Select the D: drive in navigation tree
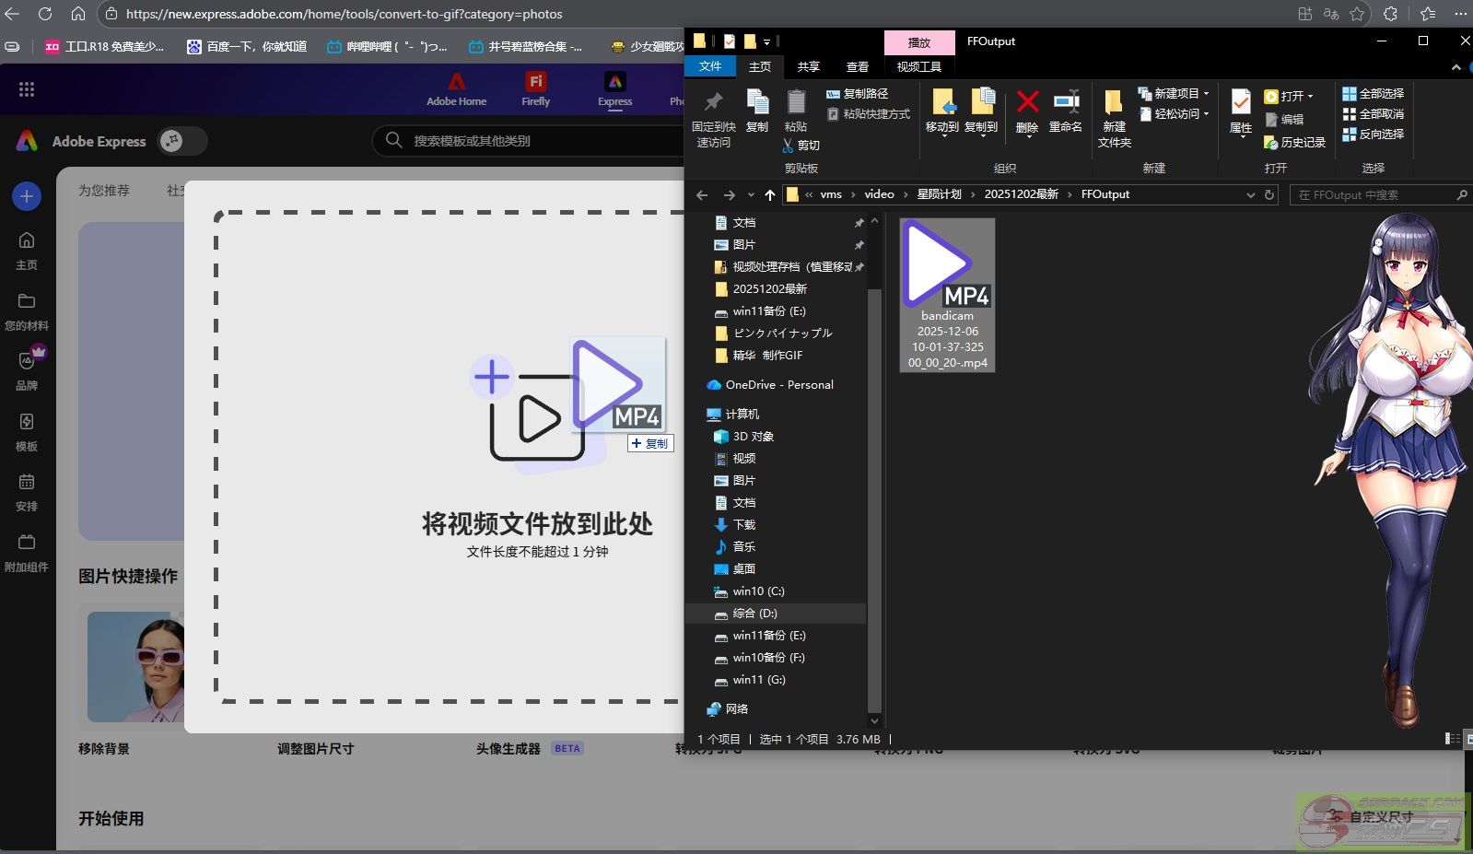Viewport: 1473px width, 854px height. (x=754, y=614)
